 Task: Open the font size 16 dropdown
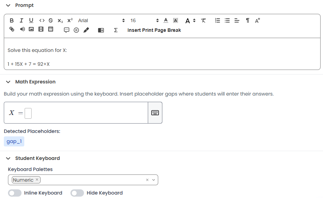[144, 20]
